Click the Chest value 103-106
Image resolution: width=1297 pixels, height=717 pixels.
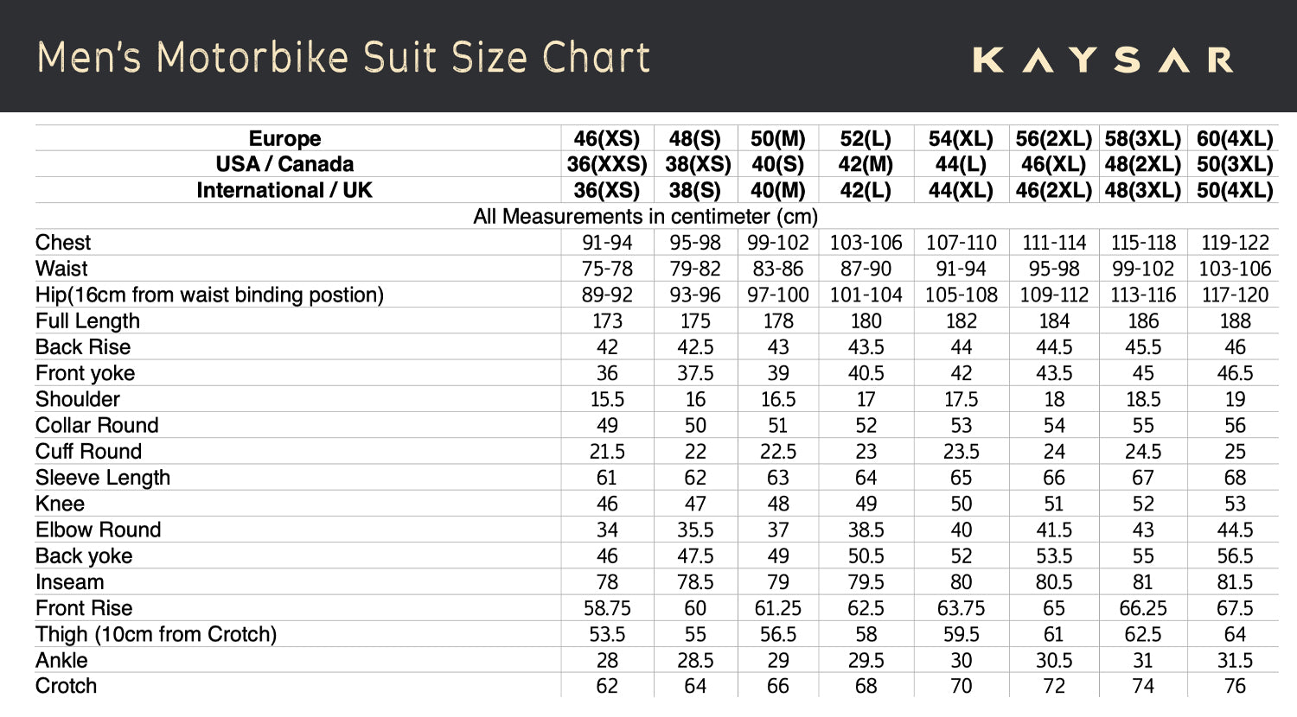pyautogui.click(x=866, y=243)
